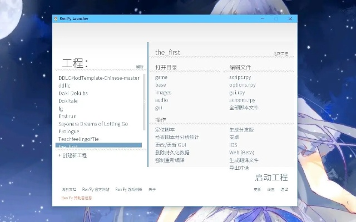
Task: Click 检查脚本并分析统计 to lint the project
Action: click(177, 137)
